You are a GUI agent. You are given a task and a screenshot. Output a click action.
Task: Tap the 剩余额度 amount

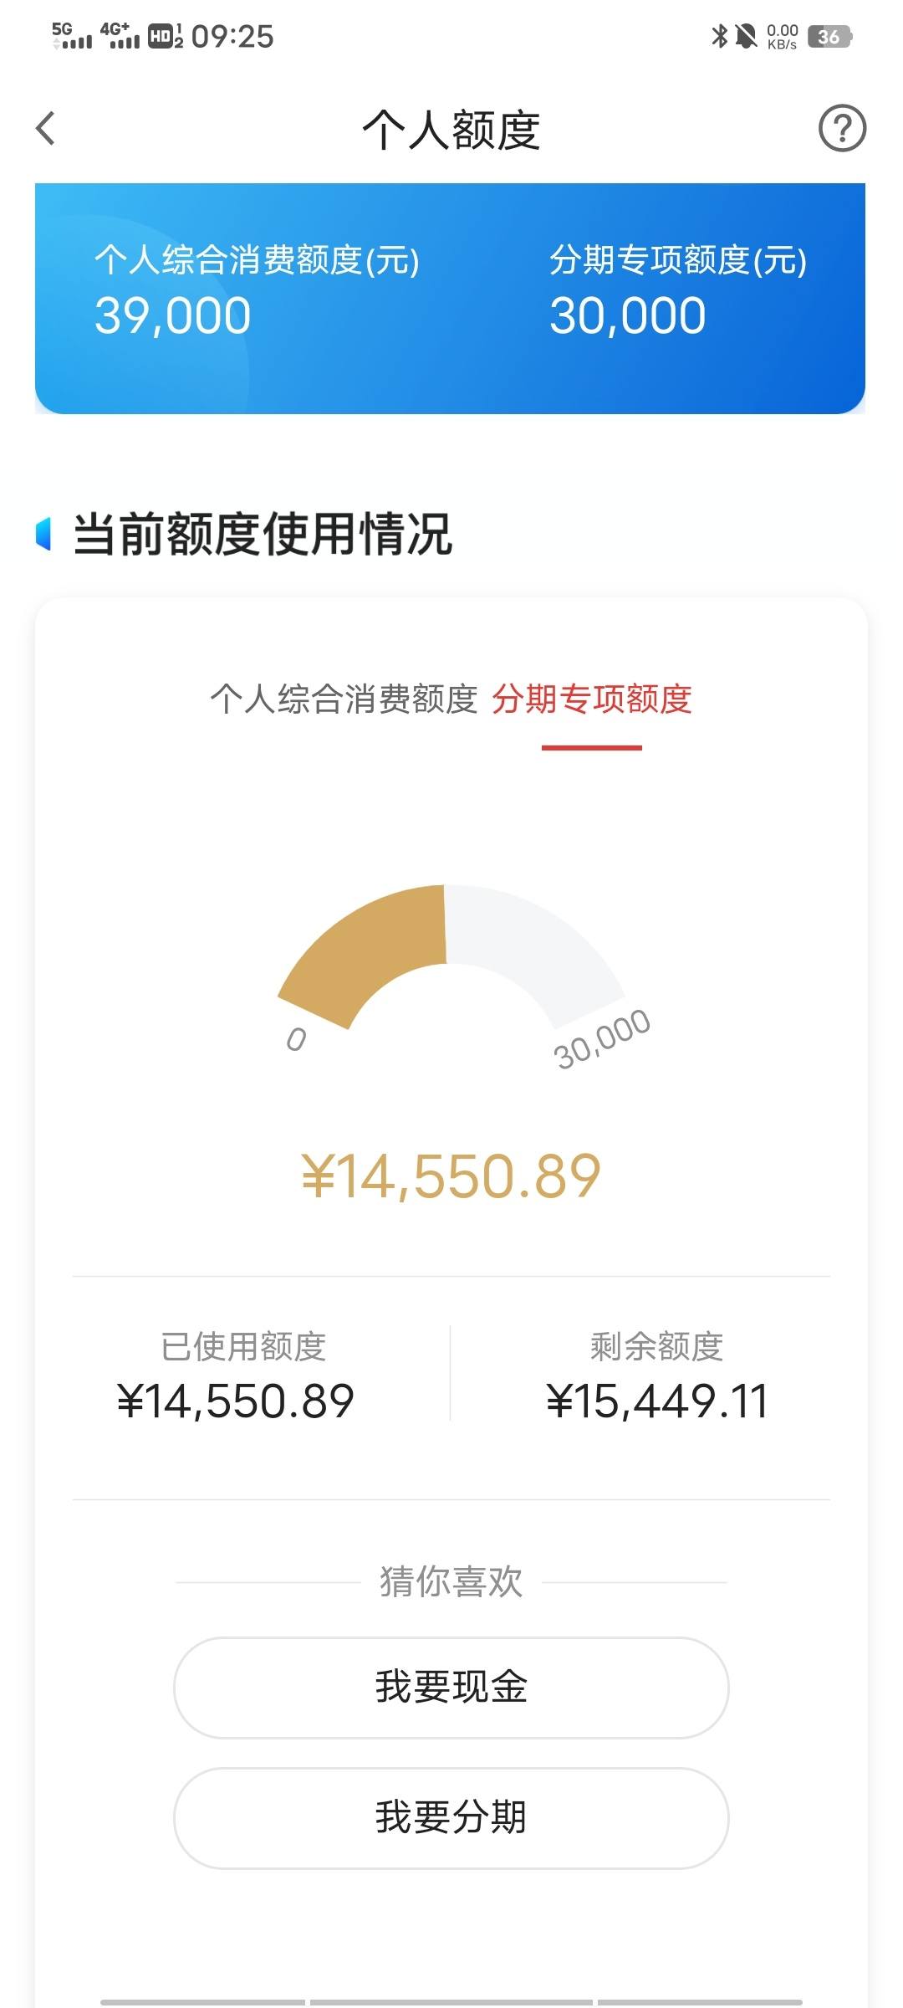click(x=657, y=1401)
